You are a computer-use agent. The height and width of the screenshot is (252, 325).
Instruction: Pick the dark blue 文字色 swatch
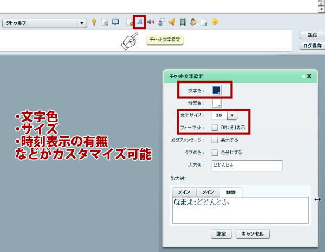[217, 90]
